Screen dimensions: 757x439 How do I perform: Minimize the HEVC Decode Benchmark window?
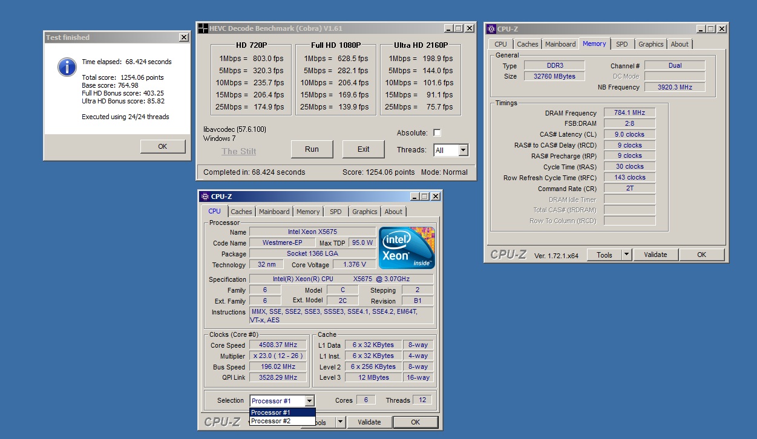(448, 28)
